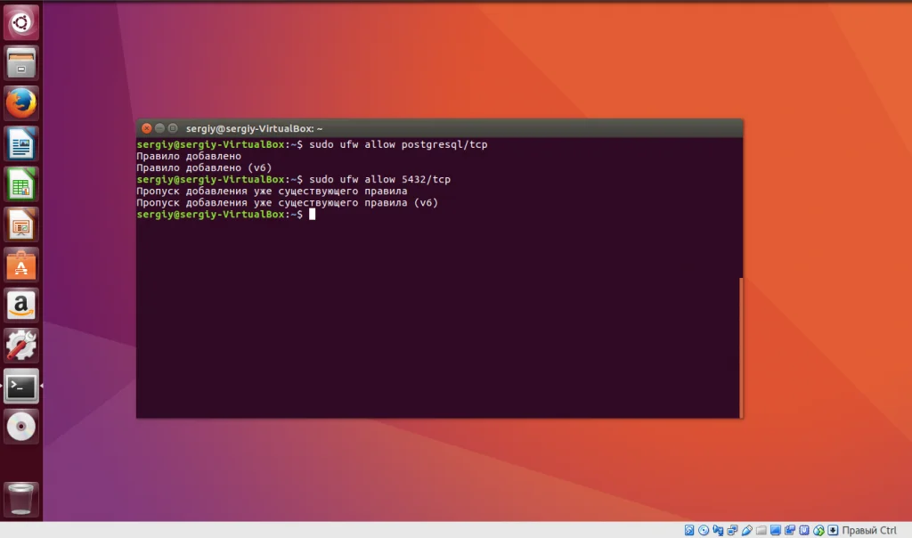Click the 'Пропуск добавления ... (v6)' output line
This screenshot has height=538, width=912.
(x=288, y=202)
